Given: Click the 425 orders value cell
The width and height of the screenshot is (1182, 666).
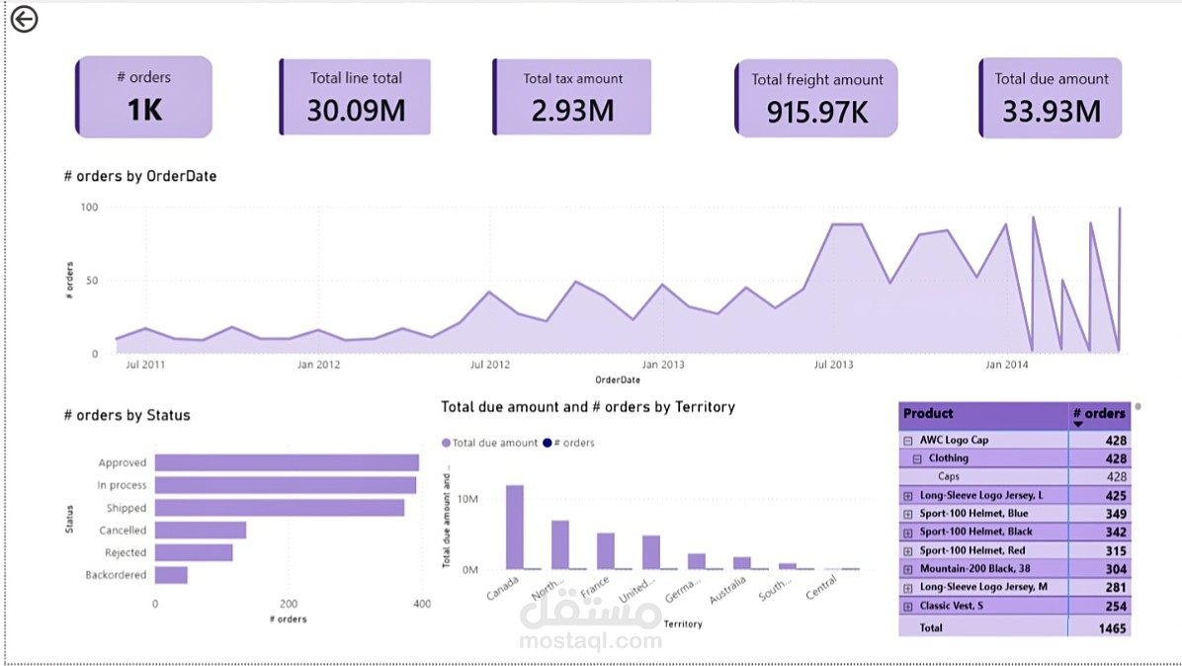Looking at the screenshot, I should (x=1116, y=496).
